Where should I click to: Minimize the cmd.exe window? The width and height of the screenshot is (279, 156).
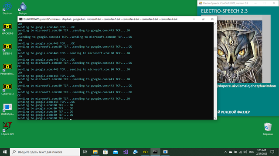(x=194, y=19)
